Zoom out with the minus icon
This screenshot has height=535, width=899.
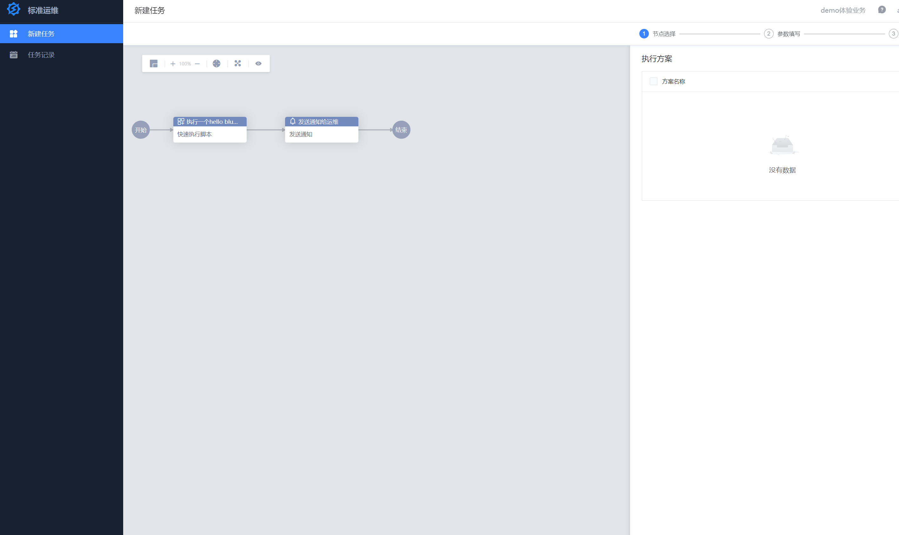[197, 64]
